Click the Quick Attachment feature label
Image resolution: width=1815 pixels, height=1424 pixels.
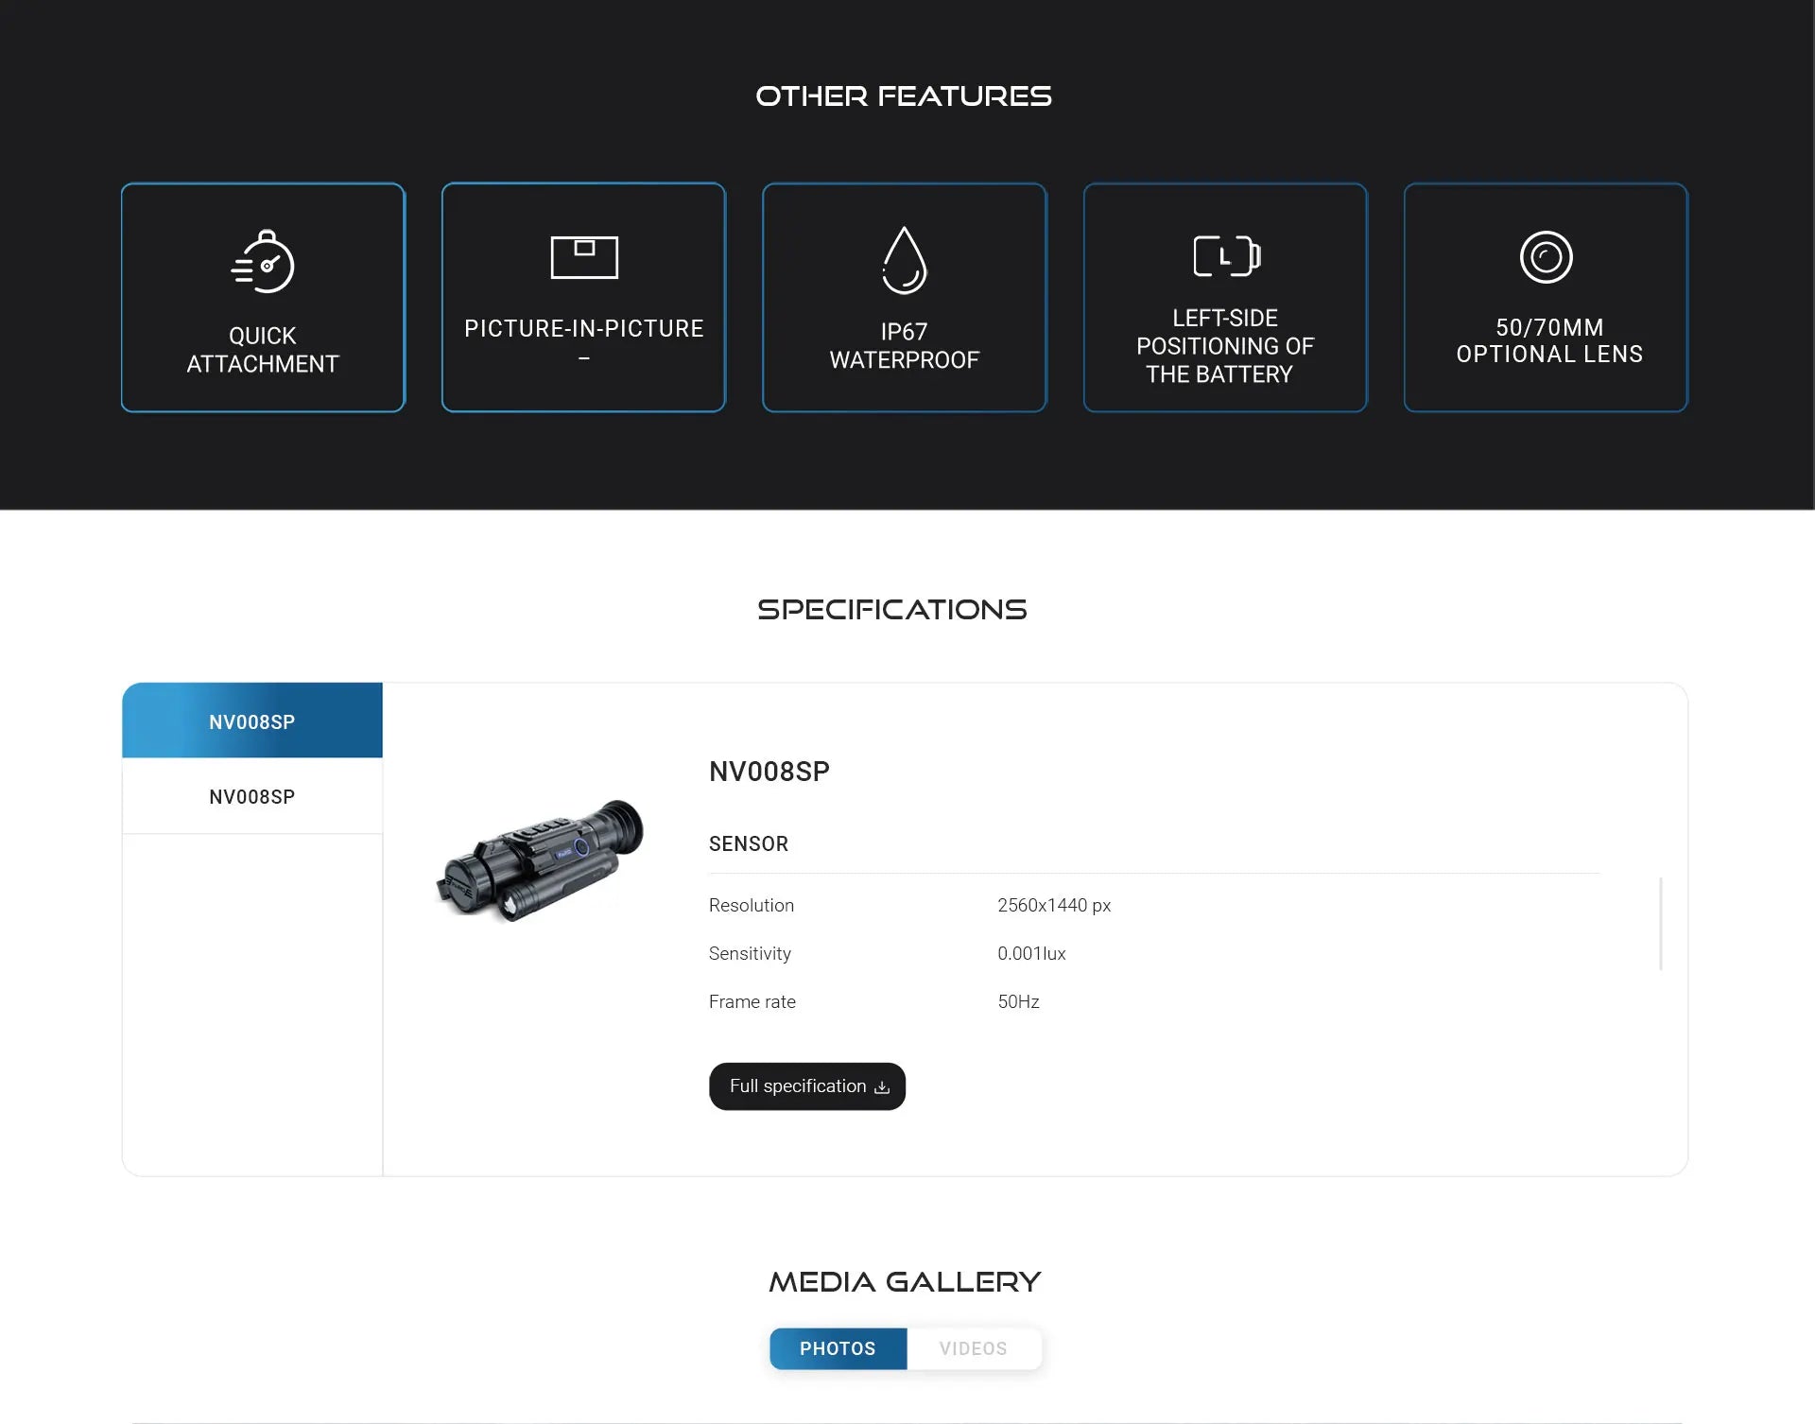[x=263, y=350]
